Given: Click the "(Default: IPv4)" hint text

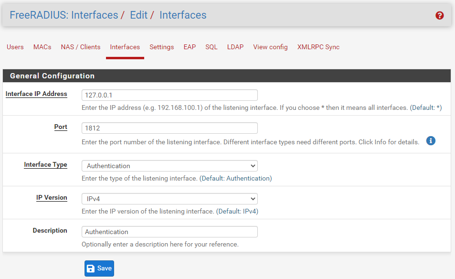Looking at the screenshot, I should (237, 211).
